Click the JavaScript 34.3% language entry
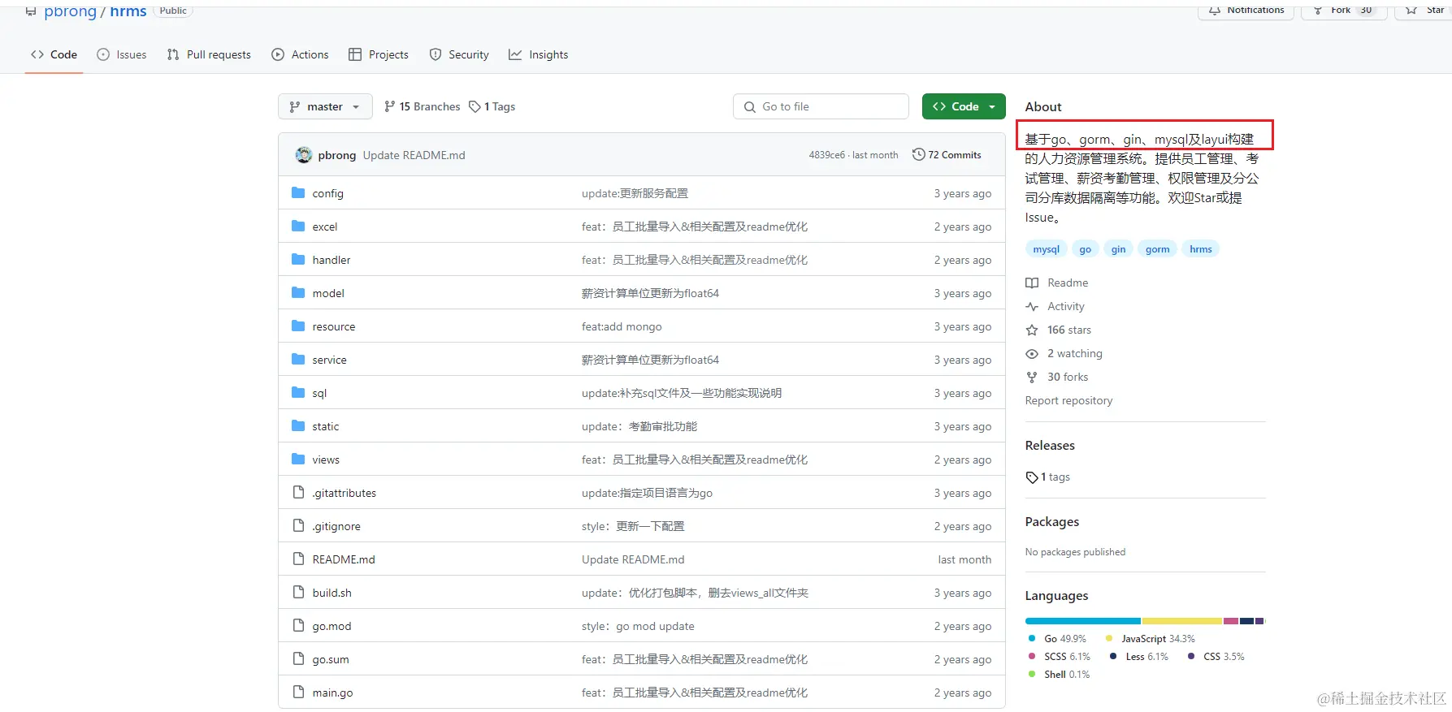This screenshot has height=712, width=1452. point(1150,639)
